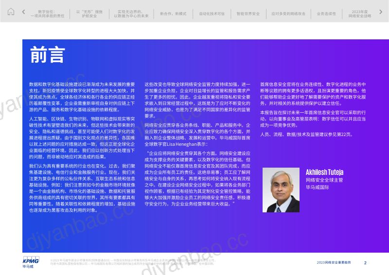Click the page number 2
This screenshot has height=275, width=389.
point(365,262)
